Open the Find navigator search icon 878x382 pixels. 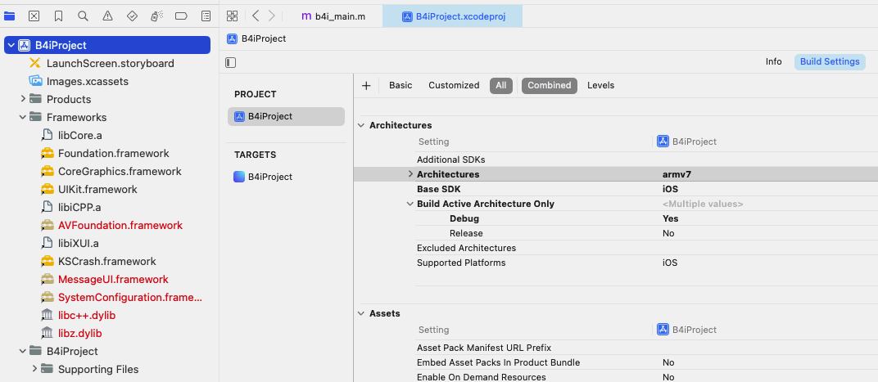83,16
